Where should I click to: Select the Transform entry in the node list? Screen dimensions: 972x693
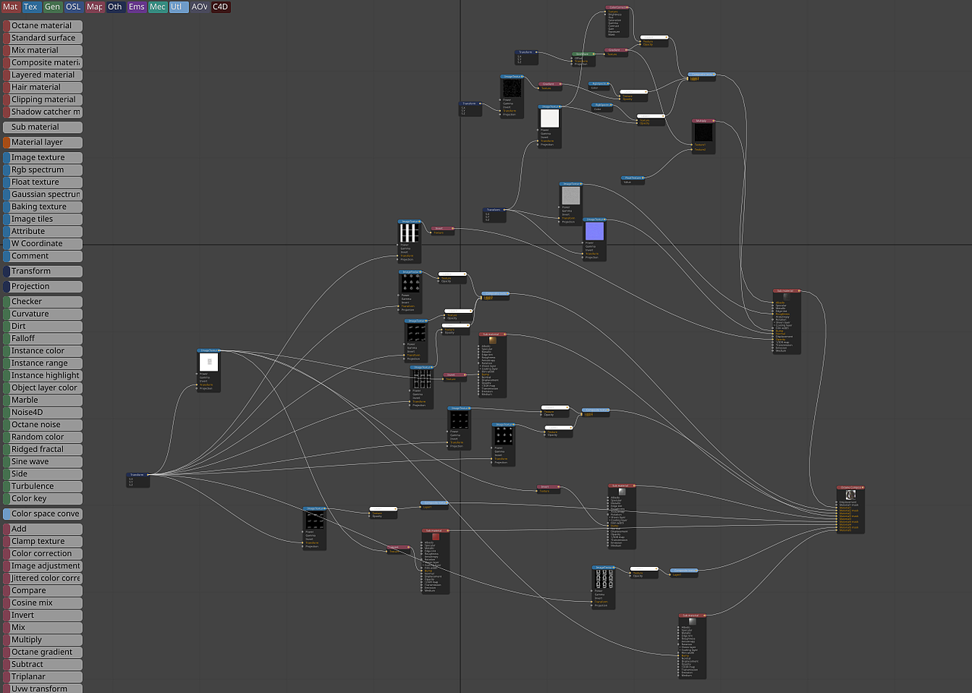[x=43, y=271]
